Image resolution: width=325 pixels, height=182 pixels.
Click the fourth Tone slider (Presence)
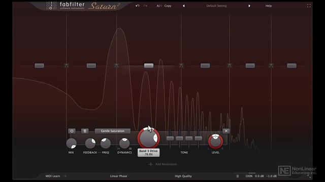click(x=199, y=139)
